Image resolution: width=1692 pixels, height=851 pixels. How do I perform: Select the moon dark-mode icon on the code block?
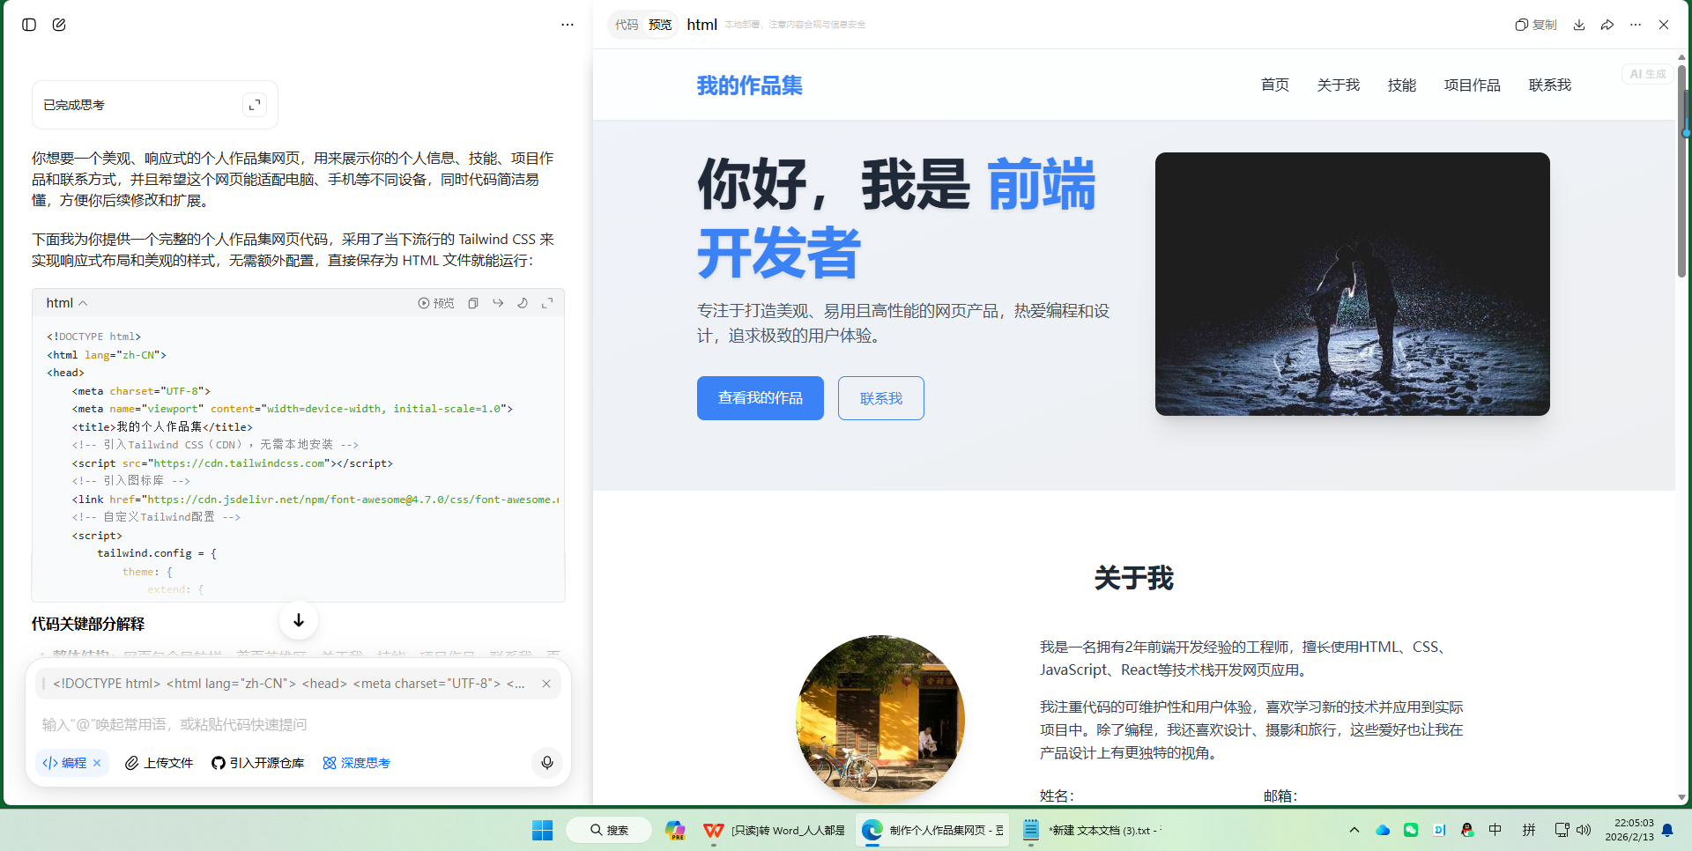click(x=523, y=302)
